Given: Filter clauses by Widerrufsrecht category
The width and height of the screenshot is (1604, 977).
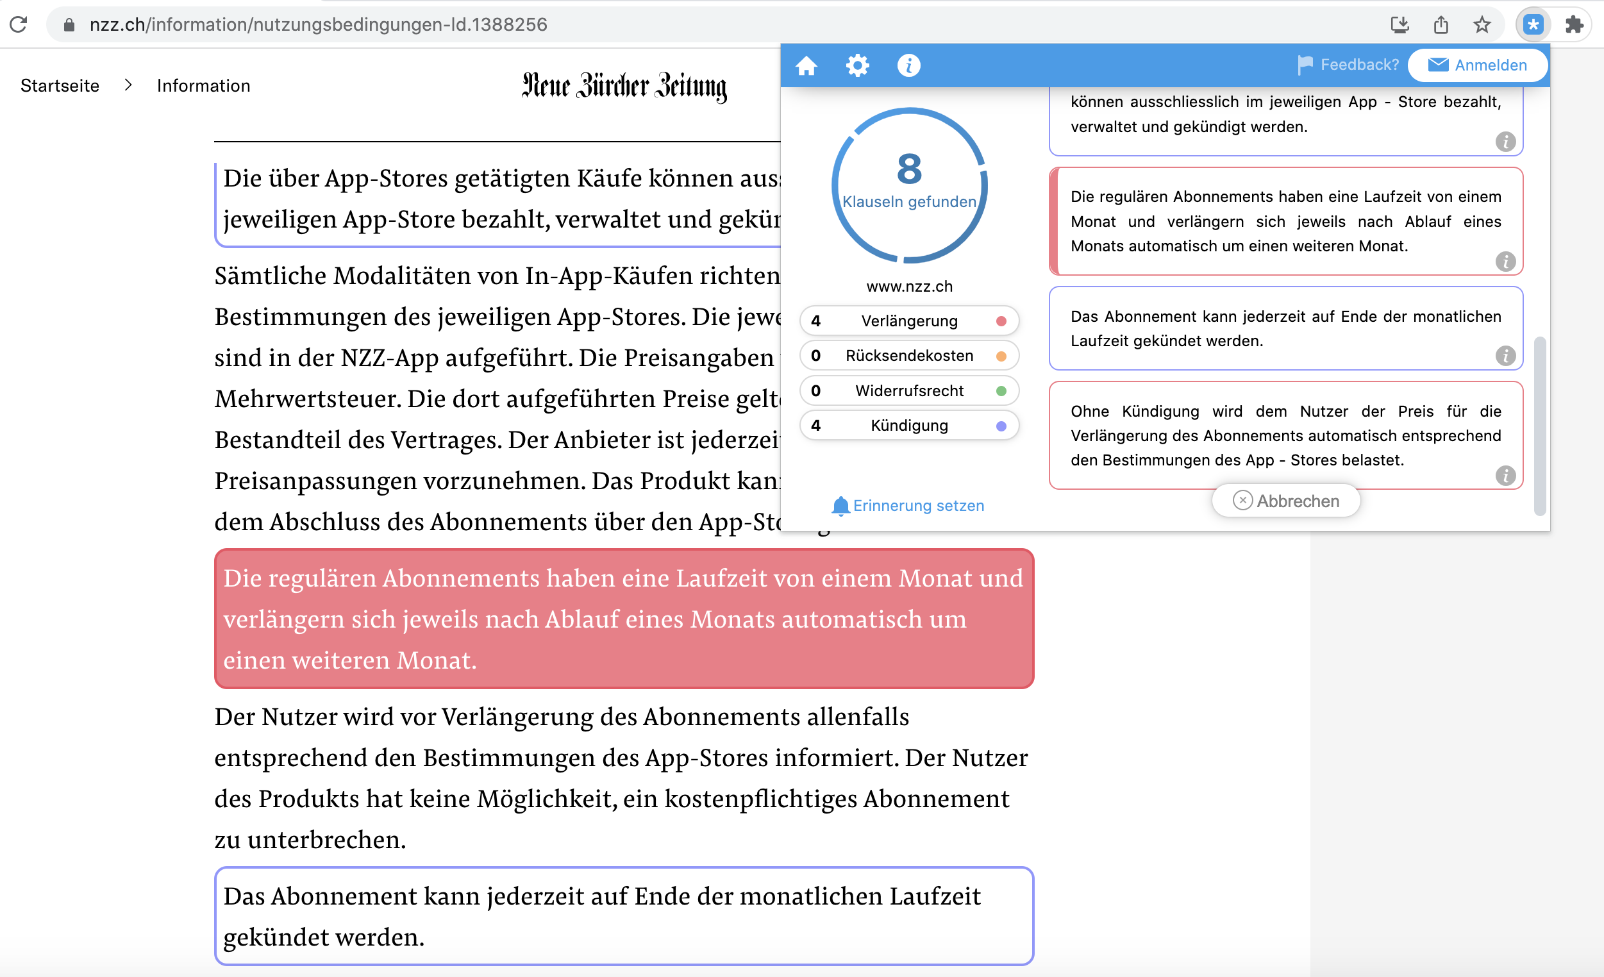Looking at the screenshot, I should point(909,390).
